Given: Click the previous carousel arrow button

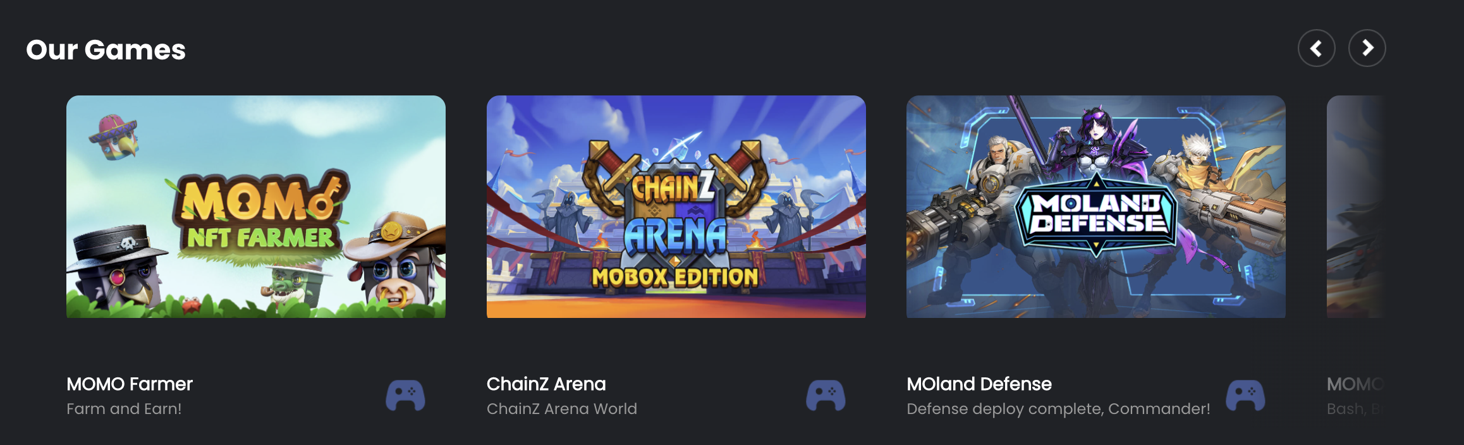Looking at the screenshot, I should [1316, 48].
